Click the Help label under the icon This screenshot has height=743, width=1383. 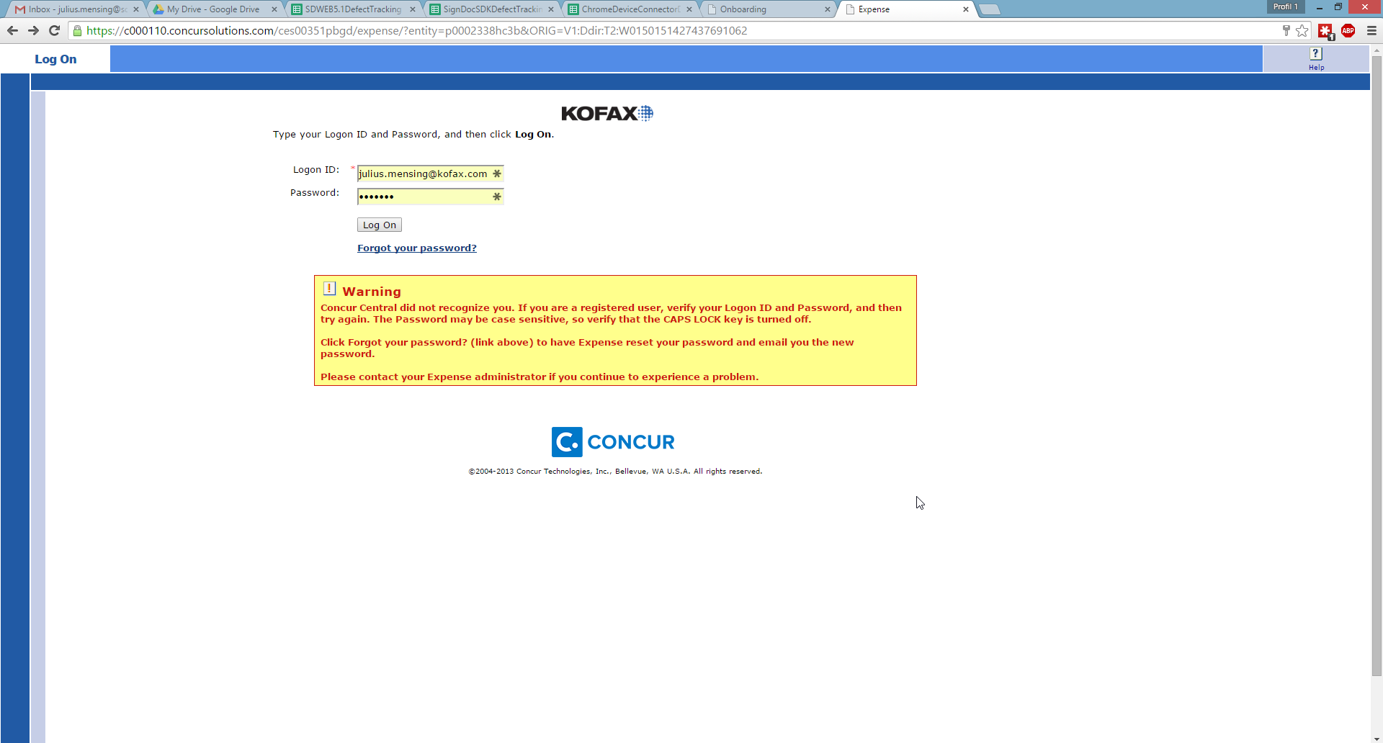1316,68
